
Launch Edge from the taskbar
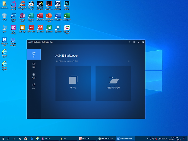[x=32, y=139]
